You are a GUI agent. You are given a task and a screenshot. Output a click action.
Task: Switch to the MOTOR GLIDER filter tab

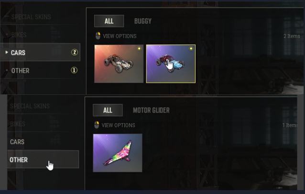tap(151, 110)
